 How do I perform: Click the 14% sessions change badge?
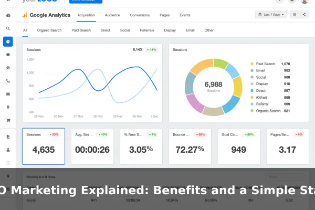(x=152, y=50)
